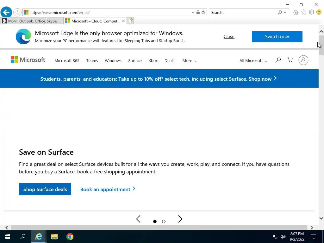Open Deals nav item

pyautogui.click(x=170, y=60)
